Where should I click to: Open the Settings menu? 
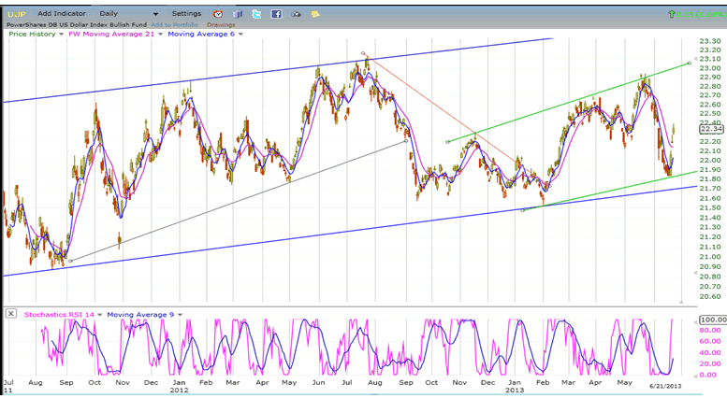click(186, 13)
